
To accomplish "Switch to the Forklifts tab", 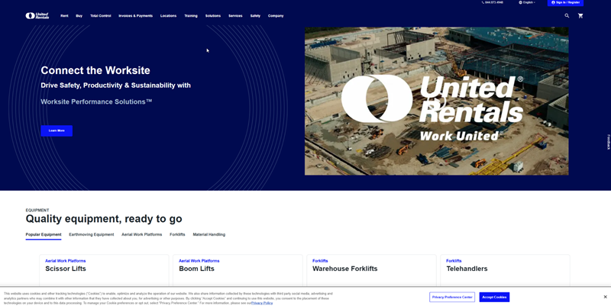I will (x=177, y=235).
